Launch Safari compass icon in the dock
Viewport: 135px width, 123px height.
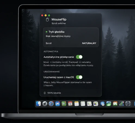(51, 104)
